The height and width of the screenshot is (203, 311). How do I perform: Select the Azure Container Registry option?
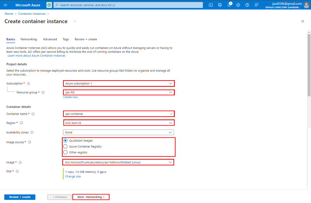pyautogui.click(x=65, y=146)
